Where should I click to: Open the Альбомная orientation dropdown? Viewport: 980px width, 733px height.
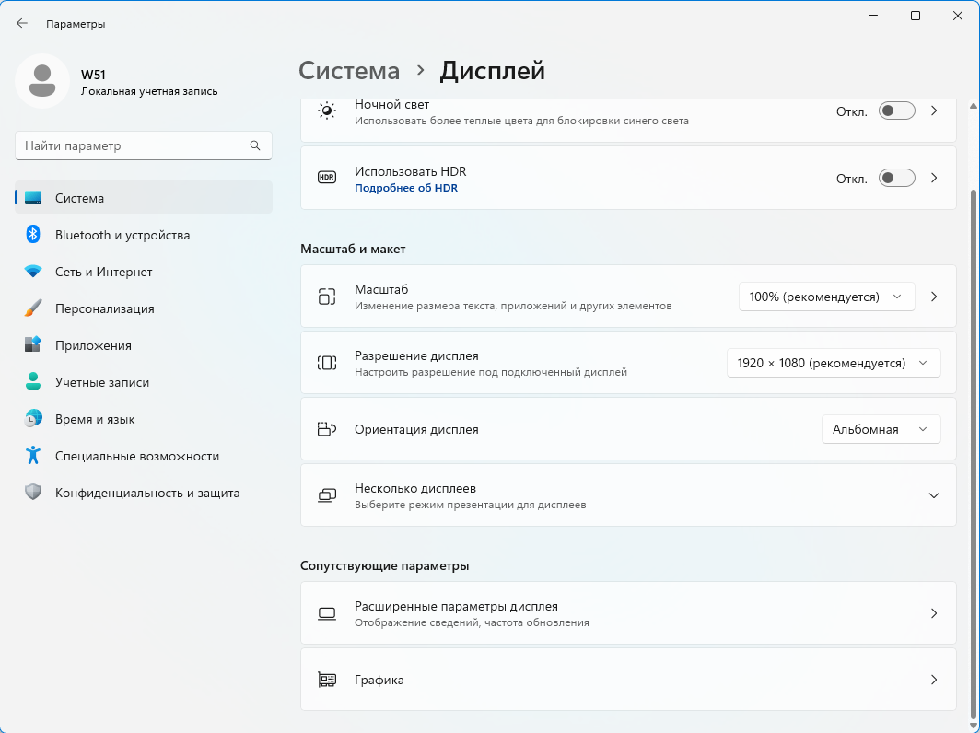click(881, 429)
